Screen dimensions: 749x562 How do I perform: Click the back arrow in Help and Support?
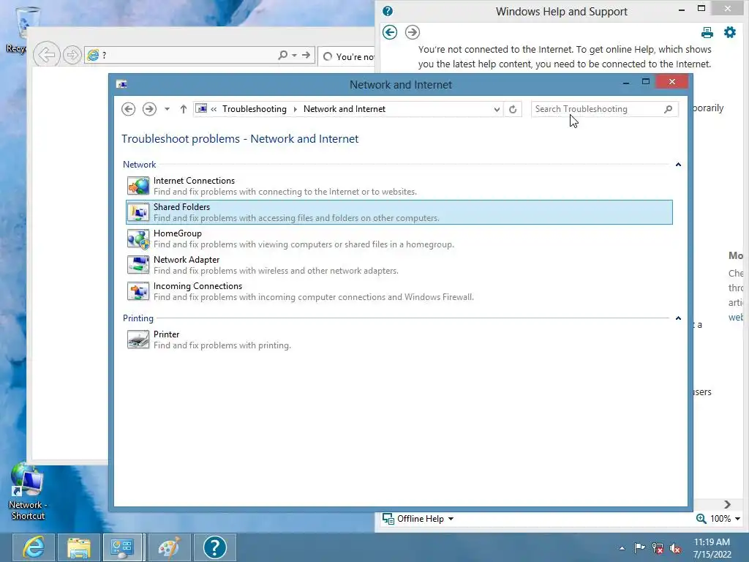[390, 32]
